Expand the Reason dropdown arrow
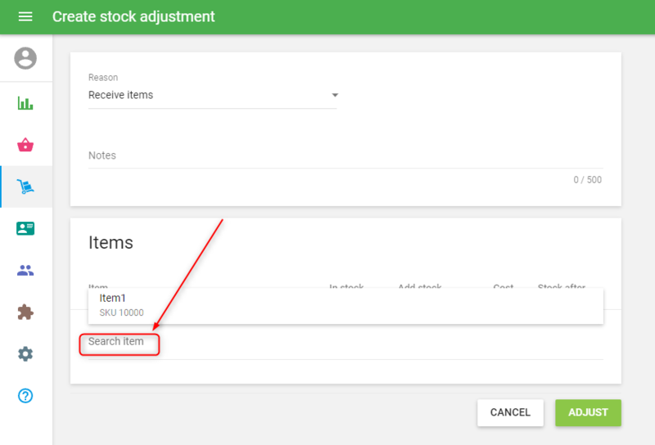 pos(334,96)
